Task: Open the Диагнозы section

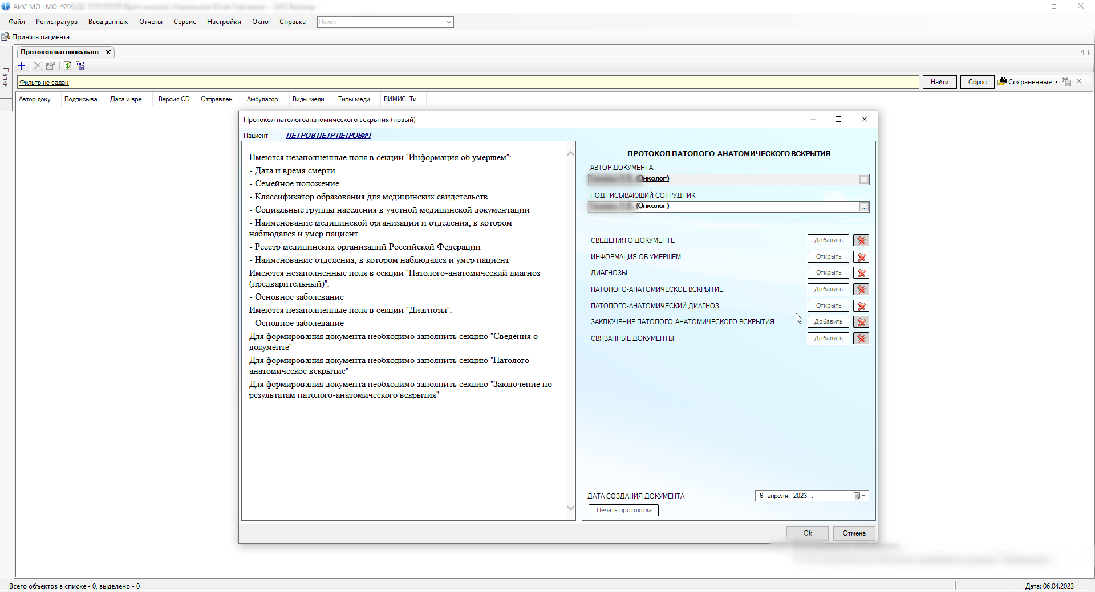Action: click(828, 273)
